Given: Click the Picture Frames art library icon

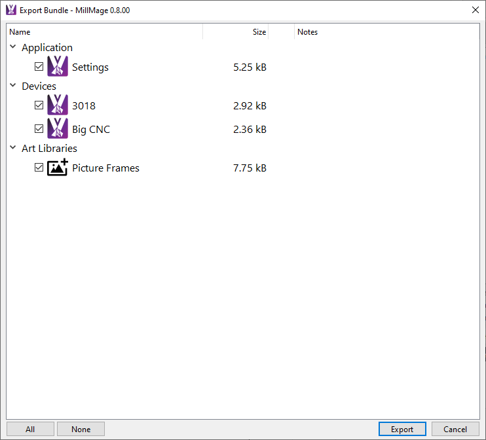Looking at the screenshot, I should click(58, 168).
